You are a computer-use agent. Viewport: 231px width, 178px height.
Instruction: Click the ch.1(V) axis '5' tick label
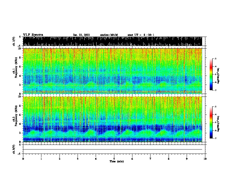tap(20, 37)
